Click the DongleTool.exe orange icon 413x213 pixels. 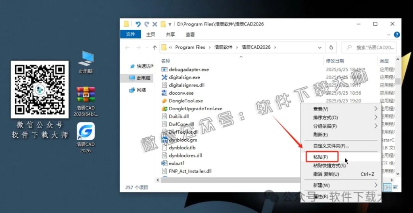click(165, 101)
